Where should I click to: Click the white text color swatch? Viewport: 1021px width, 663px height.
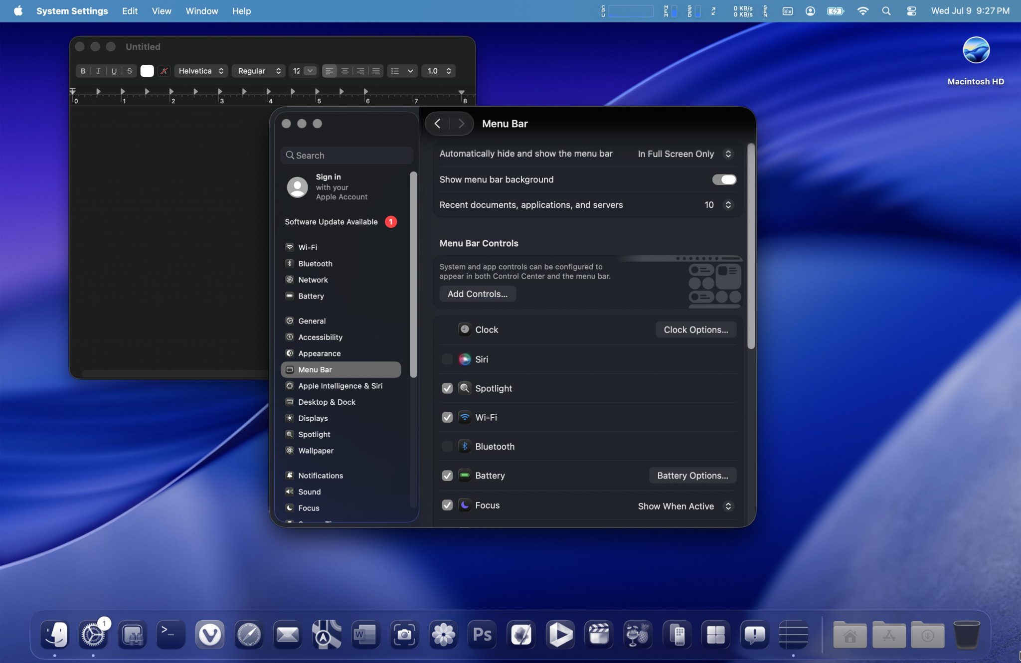tap(147, 71)
